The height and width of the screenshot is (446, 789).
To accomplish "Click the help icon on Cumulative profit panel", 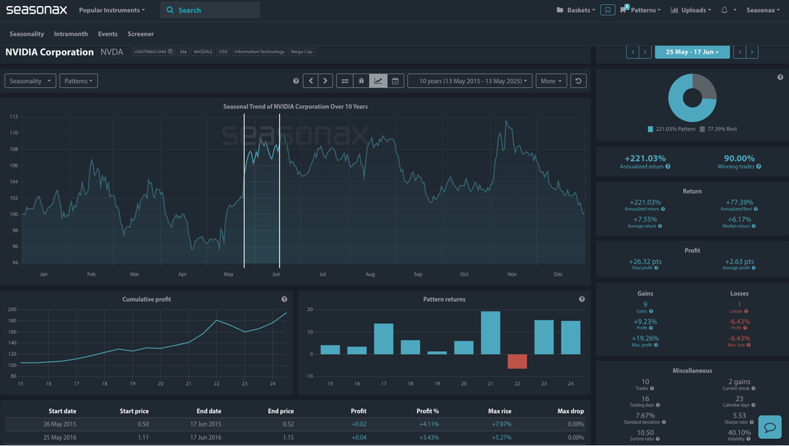I will [x=284, y=299].
